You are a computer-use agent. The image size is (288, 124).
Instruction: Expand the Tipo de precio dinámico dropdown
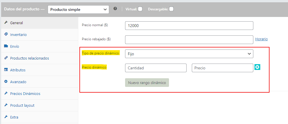(x=189, y=54)
